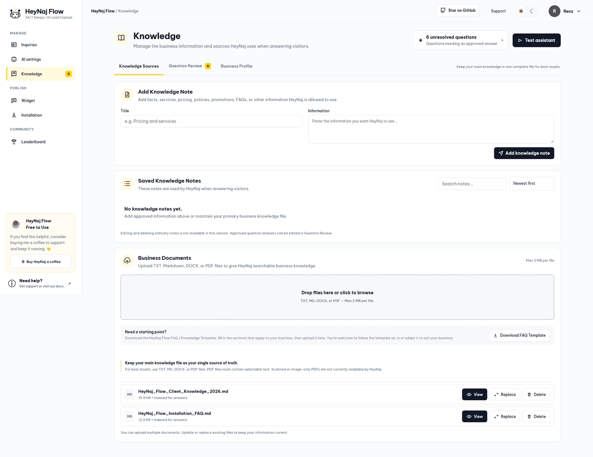This screenshot has width=593, height=457.
Task: Click Star on GitHub
Action: tap(458, 11)
